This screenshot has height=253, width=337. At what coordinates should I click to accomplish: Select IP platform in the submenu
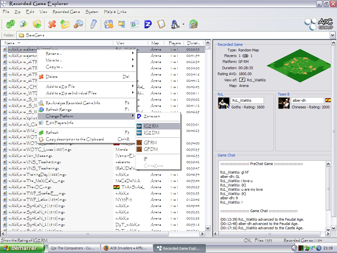pyautogui.click(x=158, y=159)
